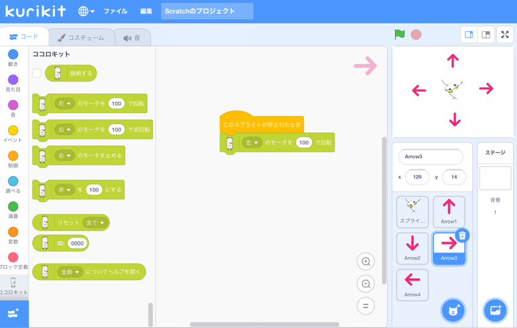Click the up arrow on stage
Viewport: 517px width, 328px height.
point(453,61)
